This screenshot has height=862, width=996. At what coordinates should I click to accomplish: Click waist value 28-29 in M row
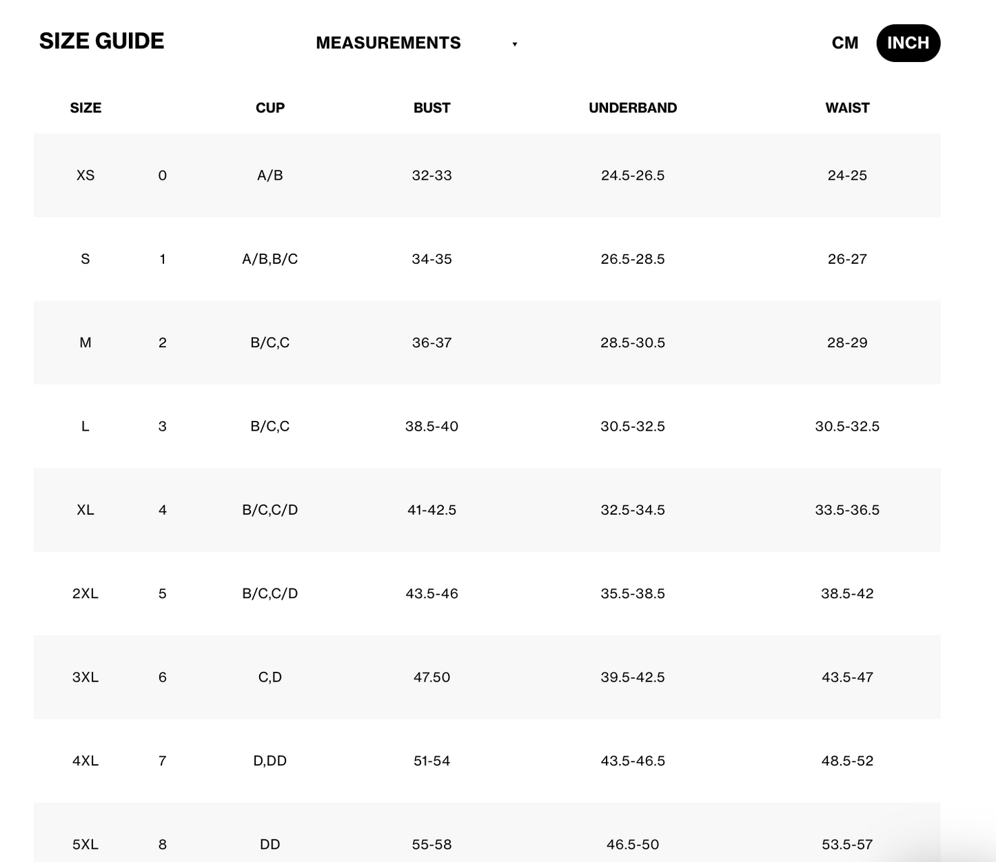[x=847, y=342]
